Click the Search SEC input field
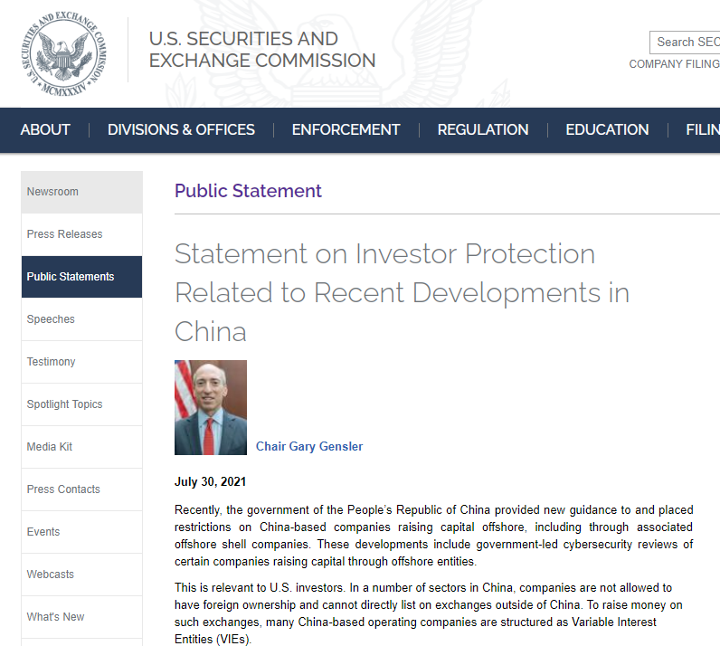720x646 pixels. (686, 42)
